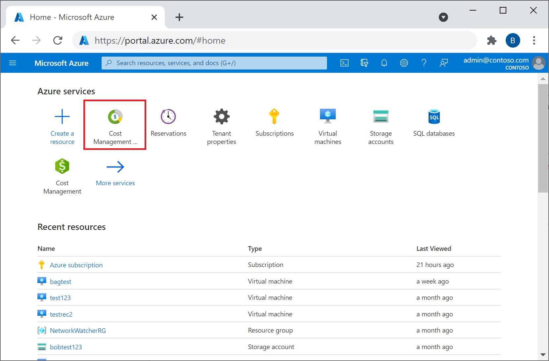Open the browser three-dot menu
This screenshot has width=549, height=361.
(x=534, y=40)
